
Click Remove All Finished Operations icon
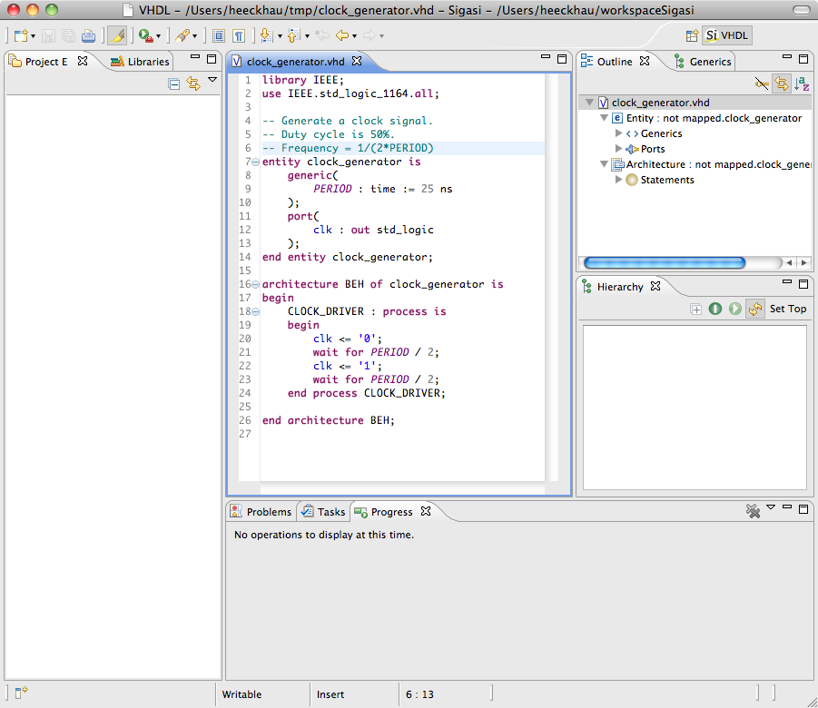click(x=753, y=511)
